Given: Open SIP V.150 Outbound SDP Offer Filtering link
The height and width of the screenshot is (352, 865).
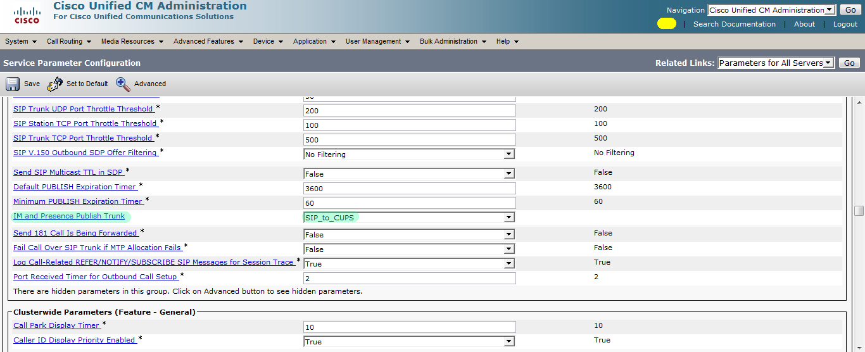Looking at the screenshot, I should [x=85, y=153].
